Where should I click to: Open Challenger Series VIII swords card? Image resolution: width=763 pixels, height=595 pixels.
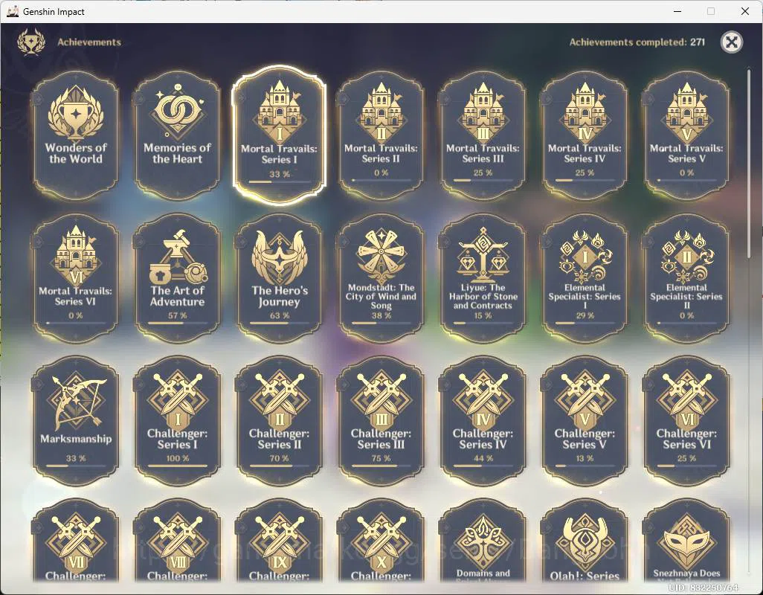pyautogui.click(x=177, y=541)
